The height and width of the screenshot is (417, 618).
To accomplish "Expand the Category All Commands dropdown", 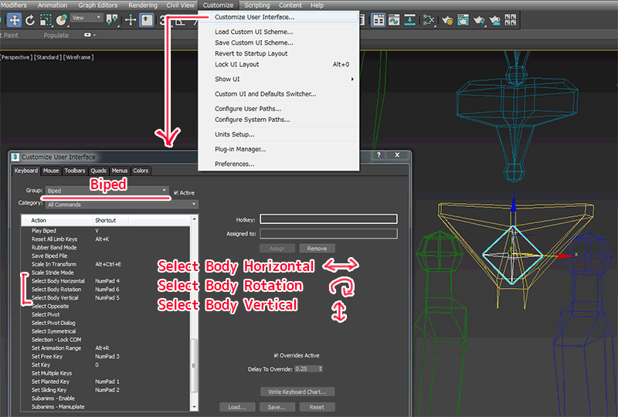I will click(121, 205).
